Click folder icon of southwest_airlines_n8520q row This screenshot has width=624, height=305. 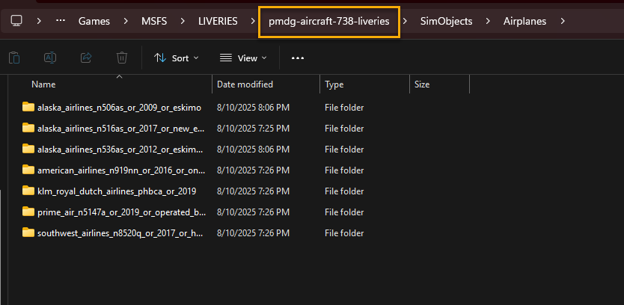(x=28, y=232)
